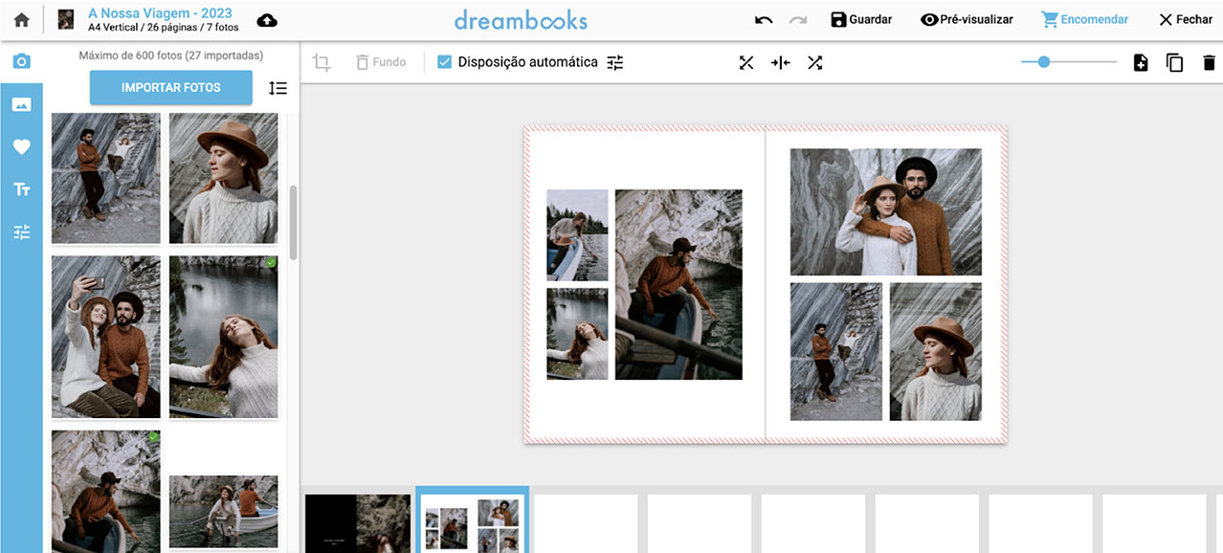The image size is (1223, 553).
Task: Add a new page
Action: [1140, 62]
